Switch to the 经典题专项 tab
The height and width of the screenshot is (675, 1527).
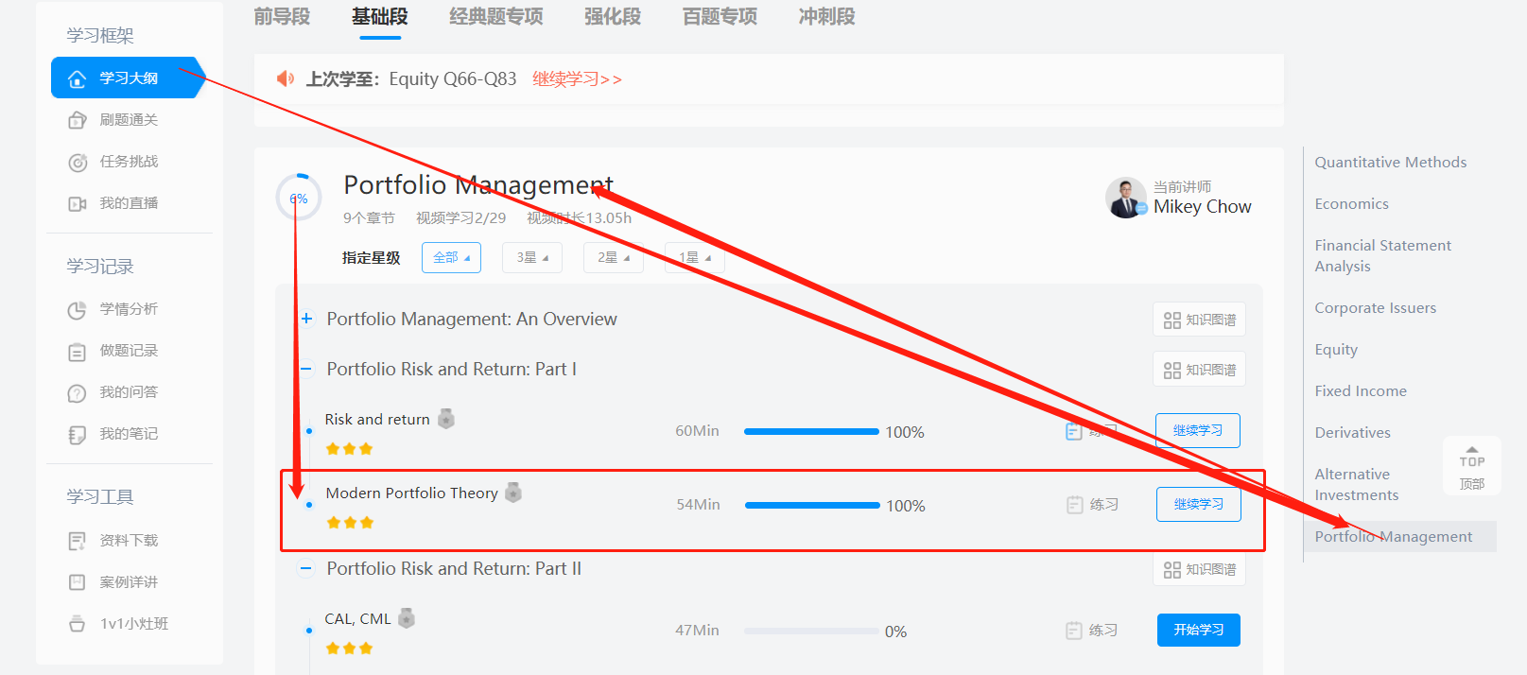pyautogui.click(x=495, y=17)
